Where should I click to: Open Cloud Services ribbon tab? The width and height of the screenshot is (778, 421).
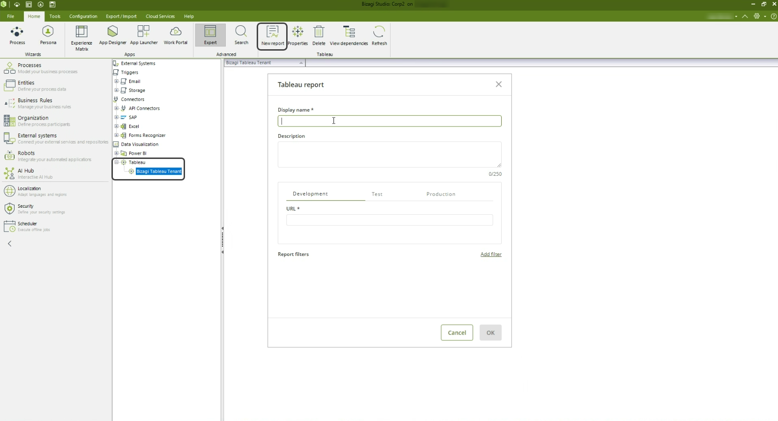[160, 16]
